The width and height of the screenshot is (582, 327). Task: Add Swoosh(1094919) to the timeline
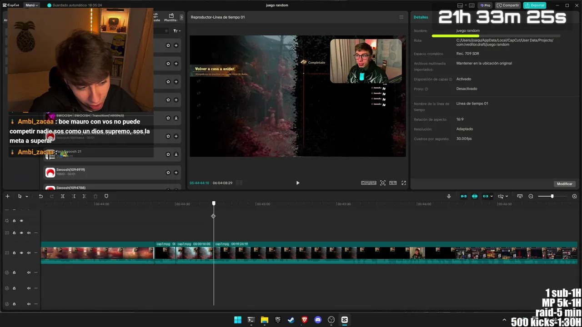tap(176, 173)
